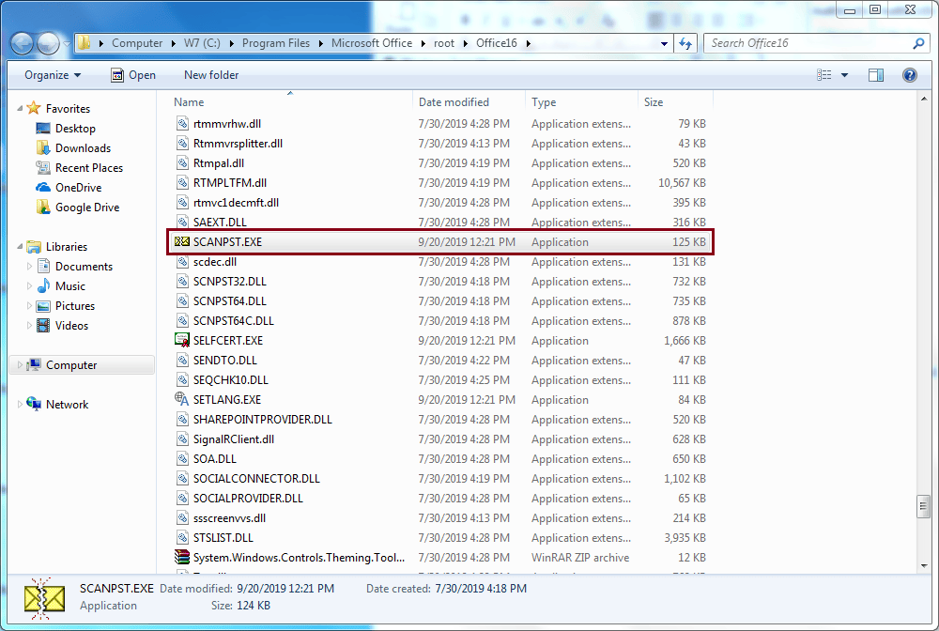Click the Favorites star icon
939x631 pixels.
(x=34, y=108)
